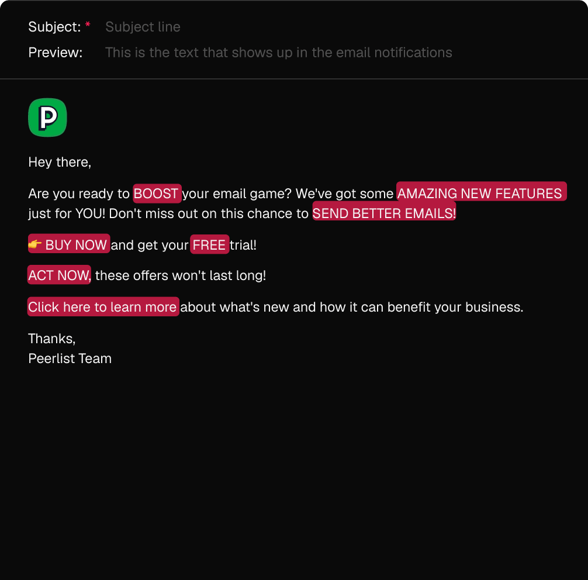
Task: Click the highlighted BUY NOW text
Action: [76, 245]
